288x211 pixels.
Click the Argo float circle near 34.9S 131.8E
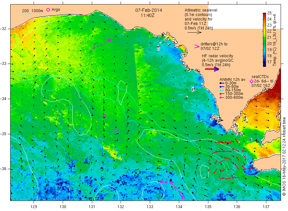pos(116,130)
